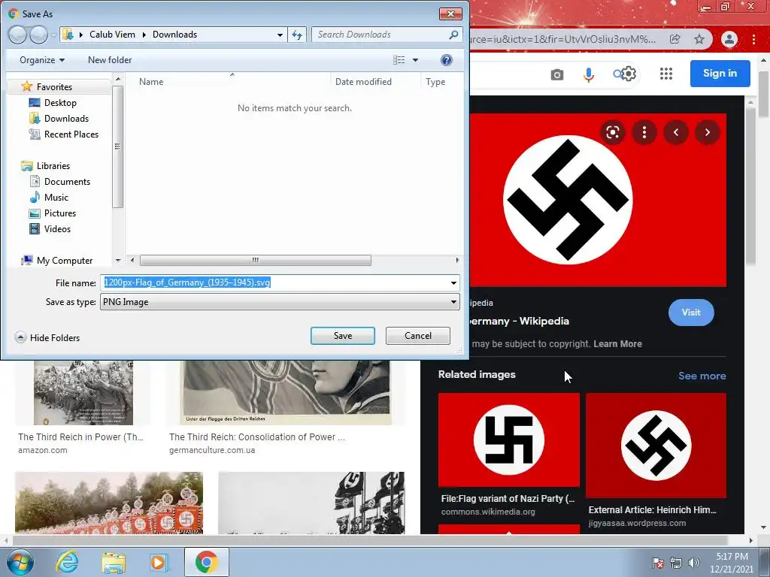Click Search by image camera icon
Screen dimensions: 770x577
[557, 74]
